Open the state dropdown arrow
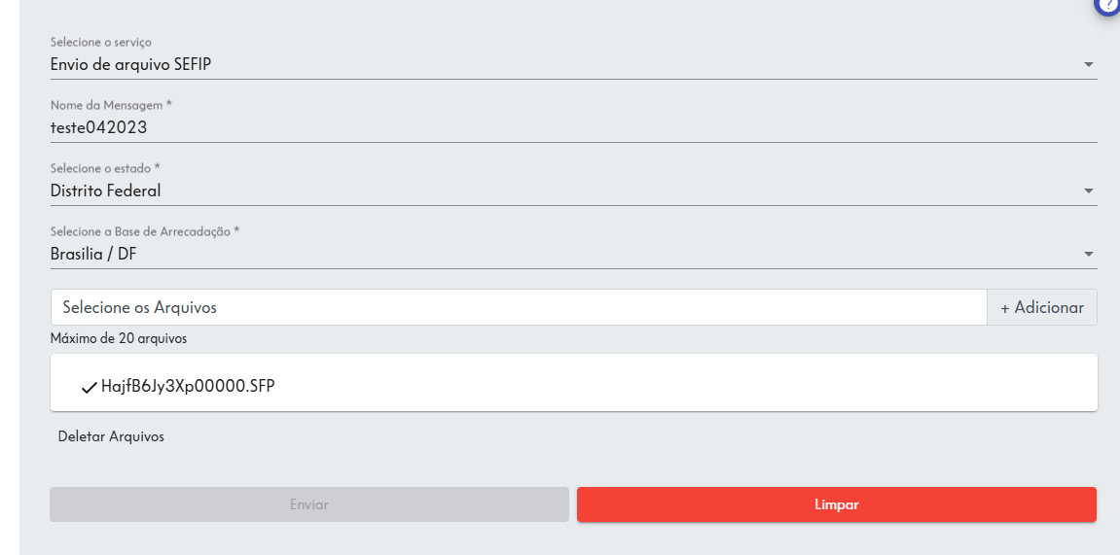Image resolution: width=1120 pixels, height=555 pixels. tap(1088, 191)
